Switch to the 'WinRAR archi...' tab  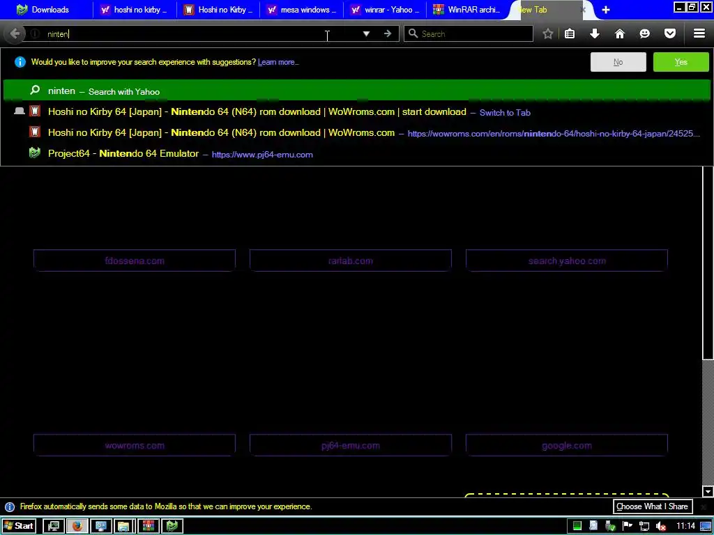pos(468,10)
